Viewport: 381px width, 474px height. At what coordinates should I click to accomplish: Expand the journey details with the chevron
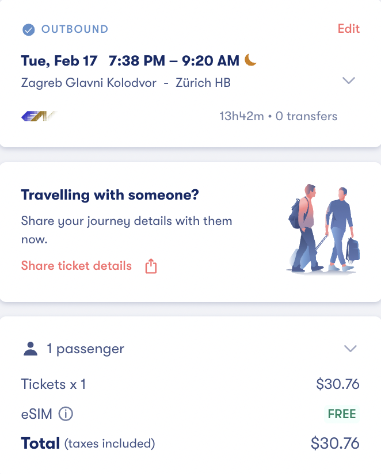348,81
